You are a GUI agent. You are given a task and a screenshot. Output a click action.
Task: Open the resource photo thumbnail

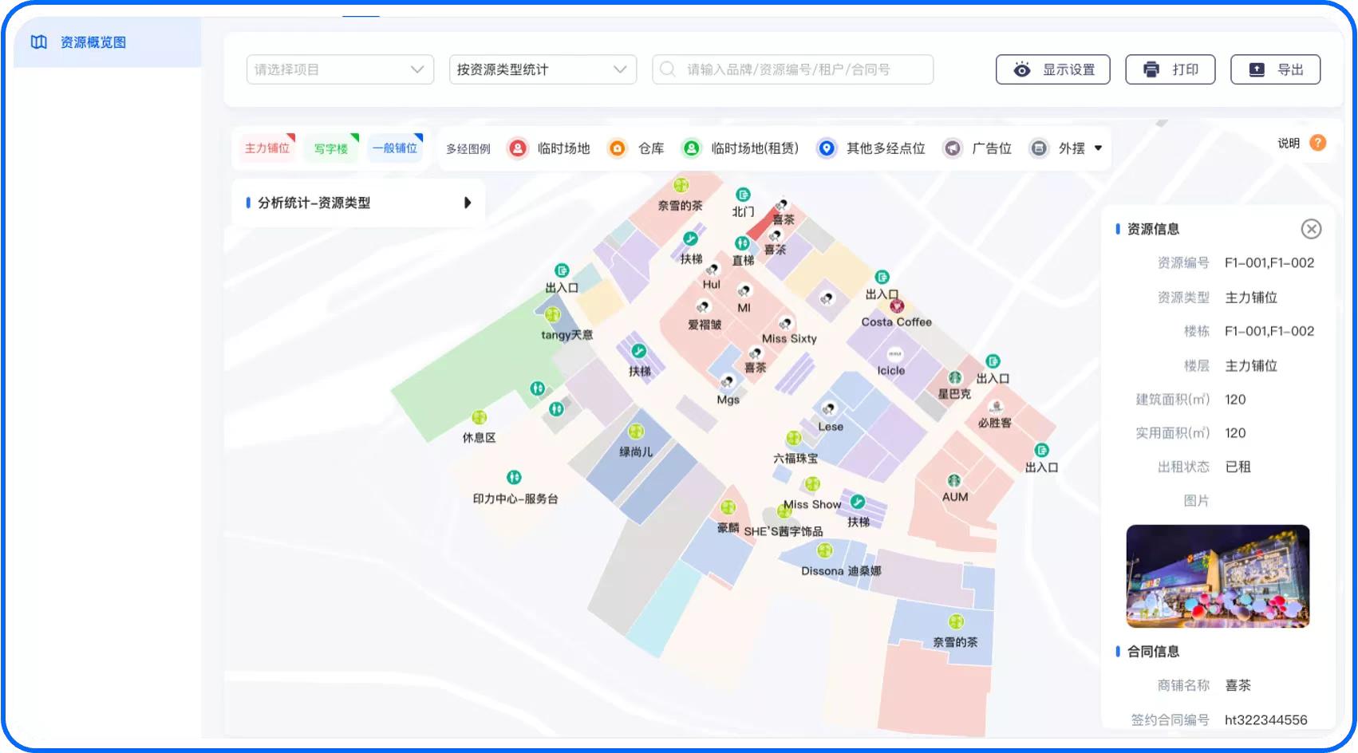coord(1218,576)
